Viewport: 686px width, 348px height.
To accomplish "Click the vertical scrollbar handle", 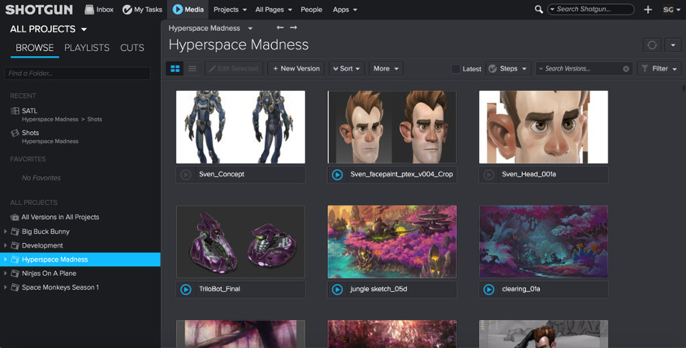I will (x=683, y=88).
